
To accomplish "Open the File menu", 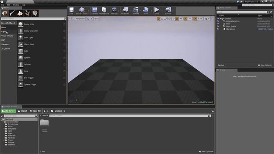I will click(x=3, y=5).
